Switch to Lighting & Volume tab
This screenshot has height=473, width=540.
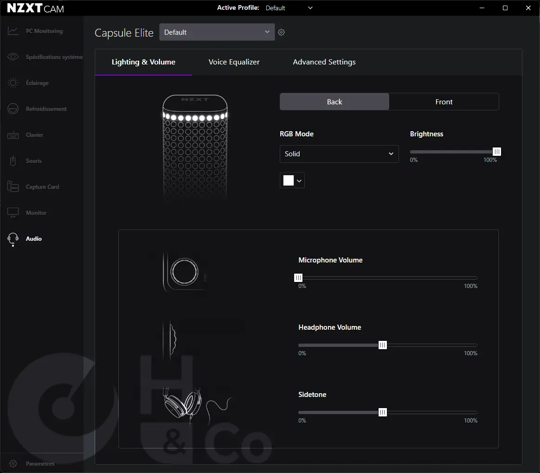(x=143, y=62)
